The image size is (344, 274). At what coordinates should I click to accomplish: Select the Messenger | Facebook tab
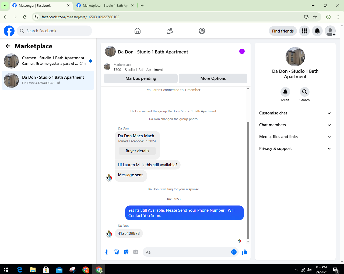[x=41, y=5]
